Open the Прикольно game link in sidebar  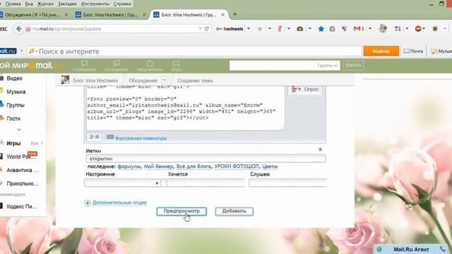22,183
